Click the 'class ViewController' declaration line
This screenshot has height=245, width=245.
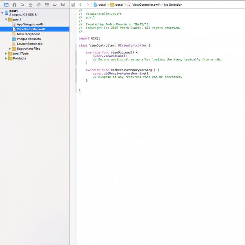(x=114, y=45)
